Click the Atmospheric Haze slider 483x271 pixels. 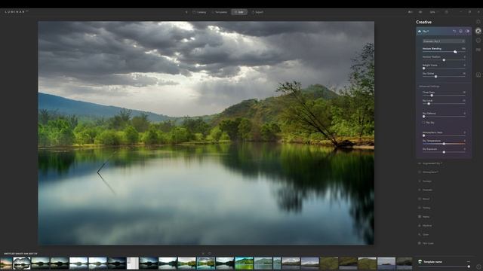[x=444, y=135]
